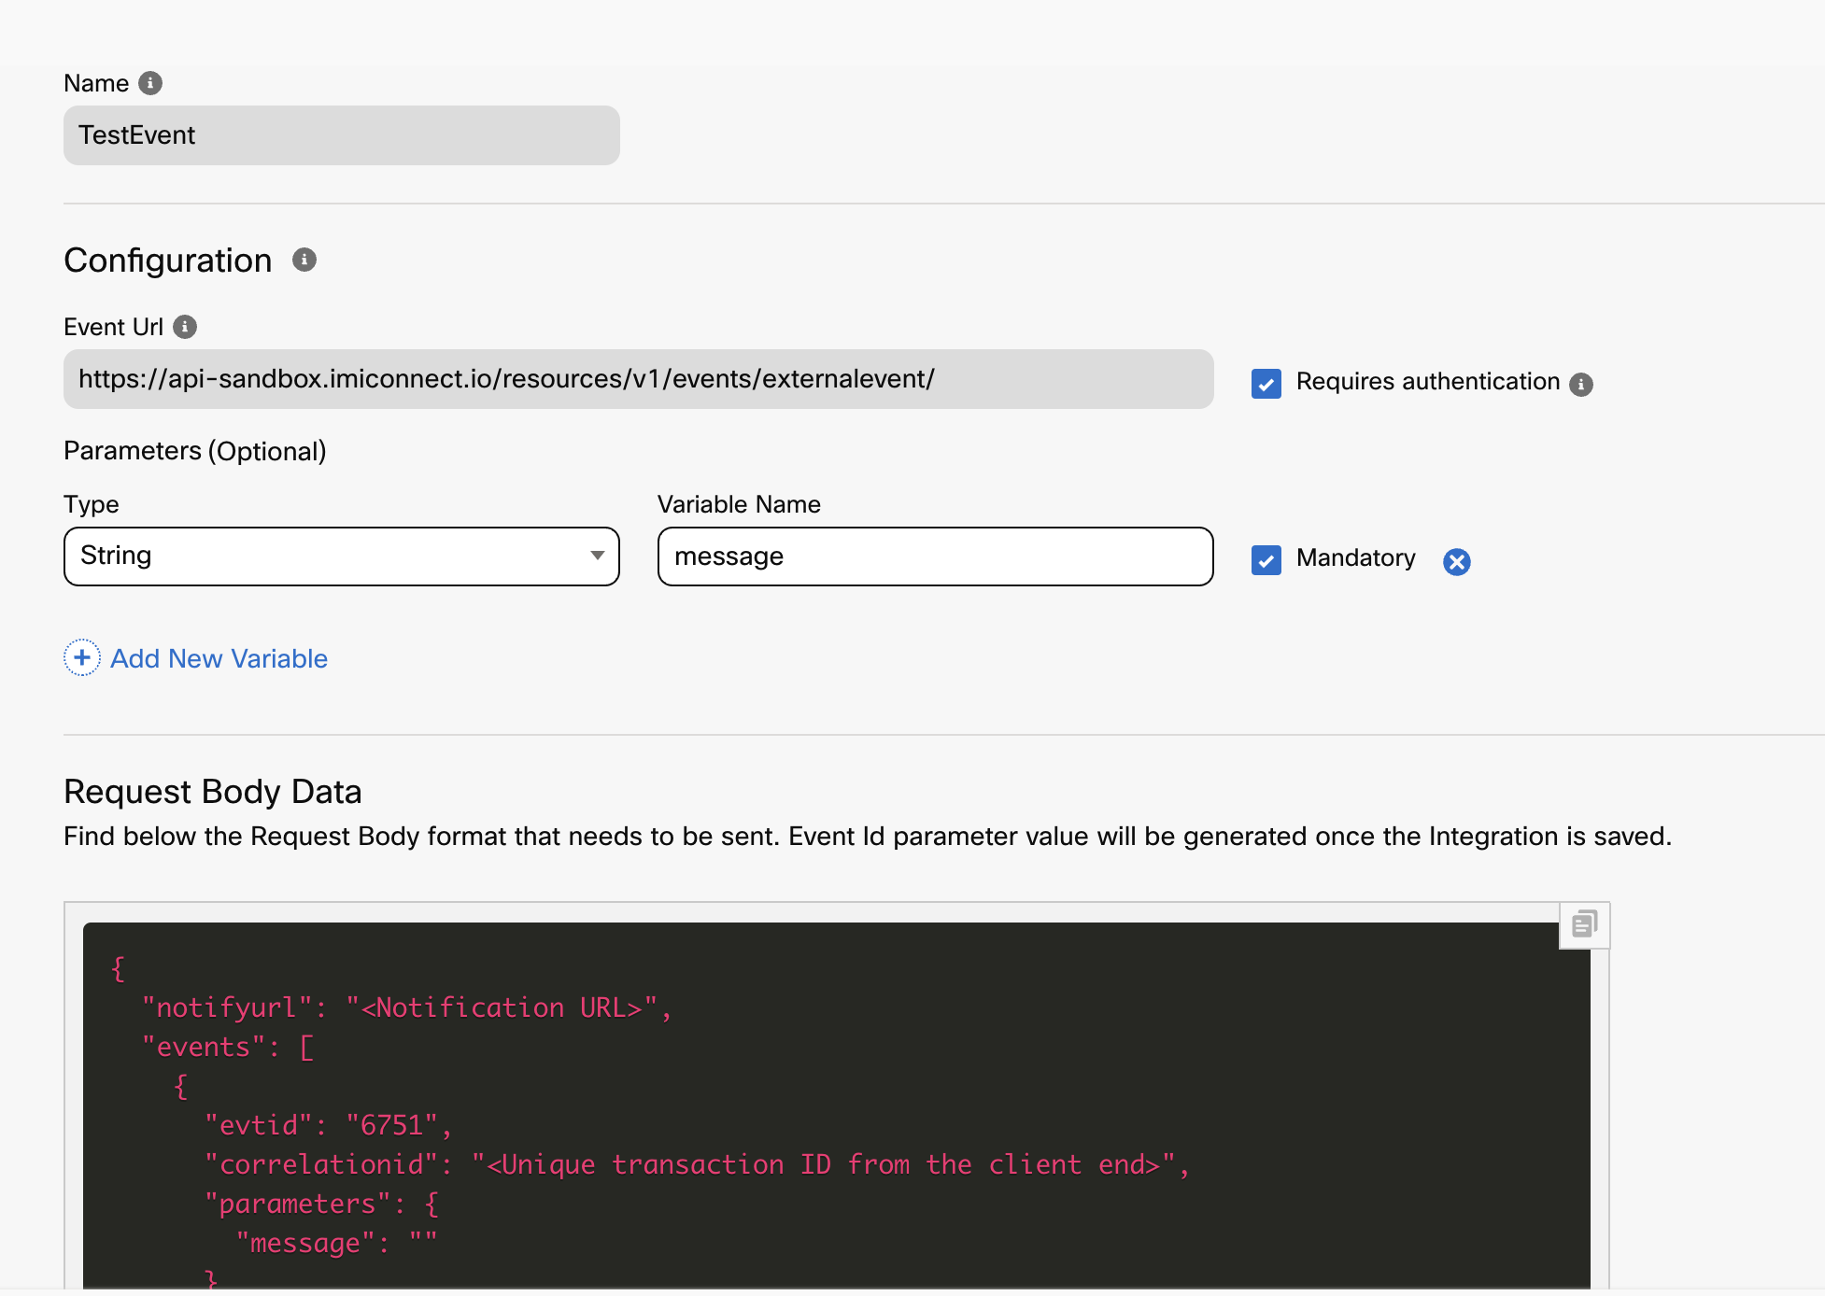Click info icon beside Requires authentication
The height and width of the screenshot is (1296, 1825).
pos(1581,384)
